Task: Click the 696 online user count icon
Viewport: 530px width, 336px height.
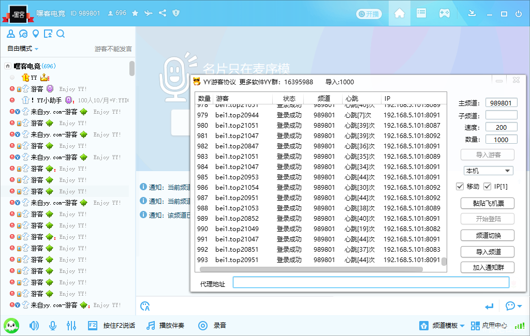Action: point(110,13)
